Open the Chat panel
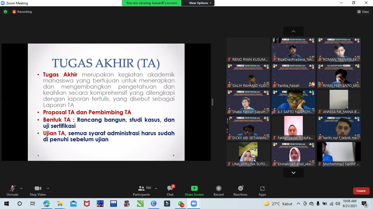The width and height of the screenshot is (373, 209). [170, 190]
